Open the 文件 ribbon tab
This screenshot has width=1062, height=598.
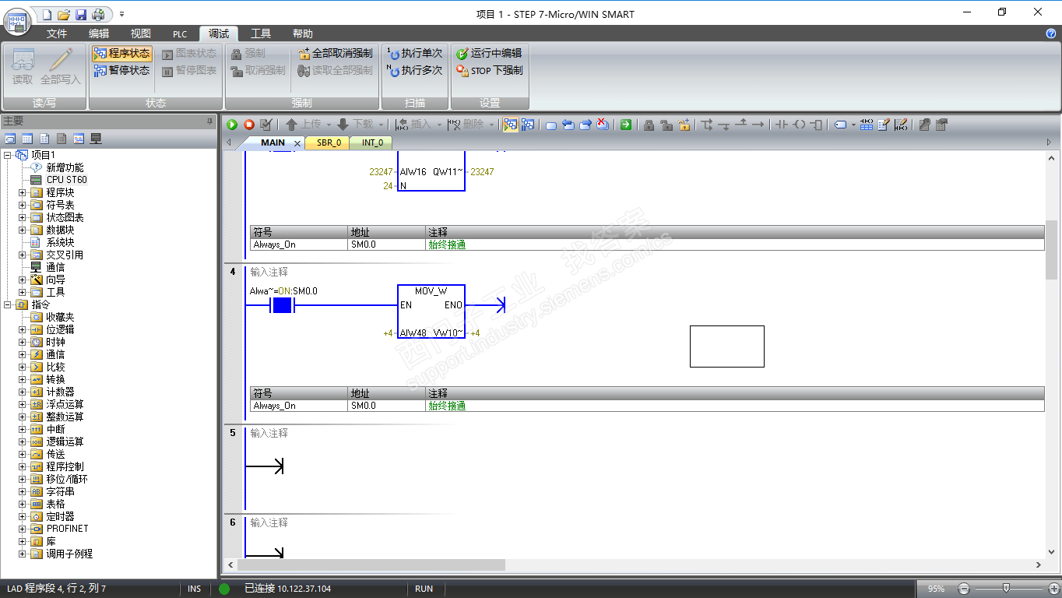pos(57,33)
